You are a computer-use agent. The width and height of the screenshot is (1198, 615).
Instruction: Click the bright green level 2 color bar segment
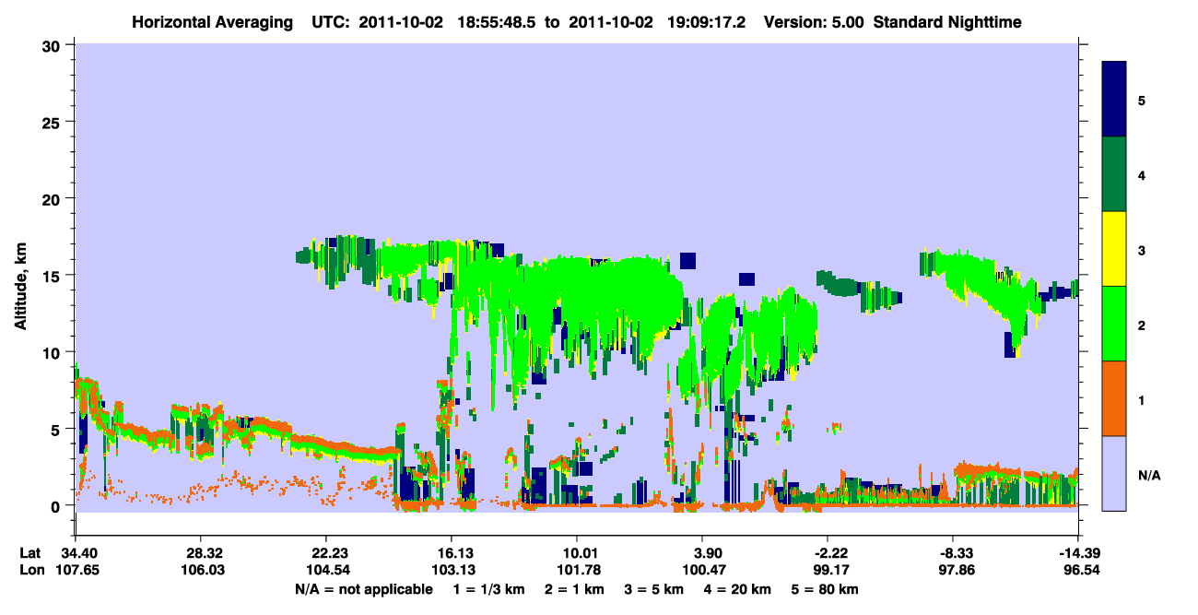1114,324
